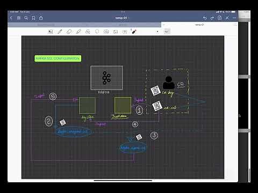The image size is (258, 193).
Task: Go back to the documents library
Action: pyautogui.click(x=11, y=18)
